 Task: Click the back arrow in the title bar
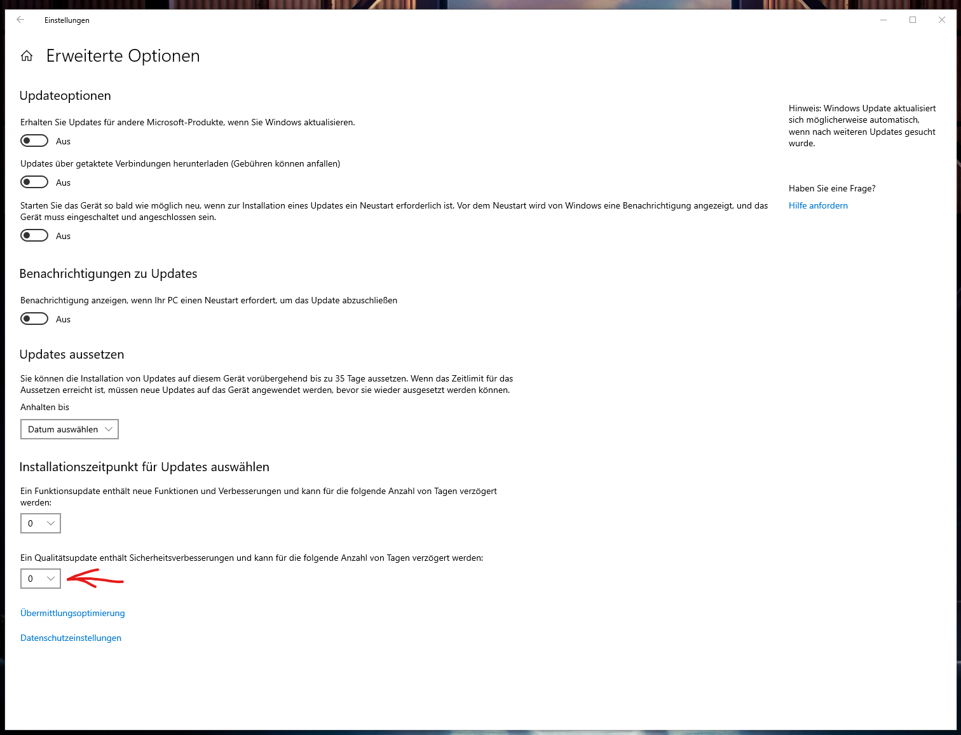[20, 20]
